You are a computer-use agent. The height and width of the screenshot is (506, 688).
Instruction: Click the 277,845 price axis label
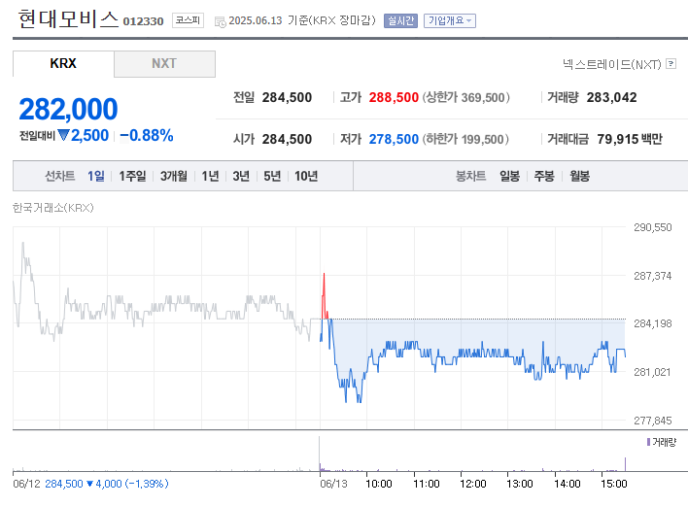[652, 421]
